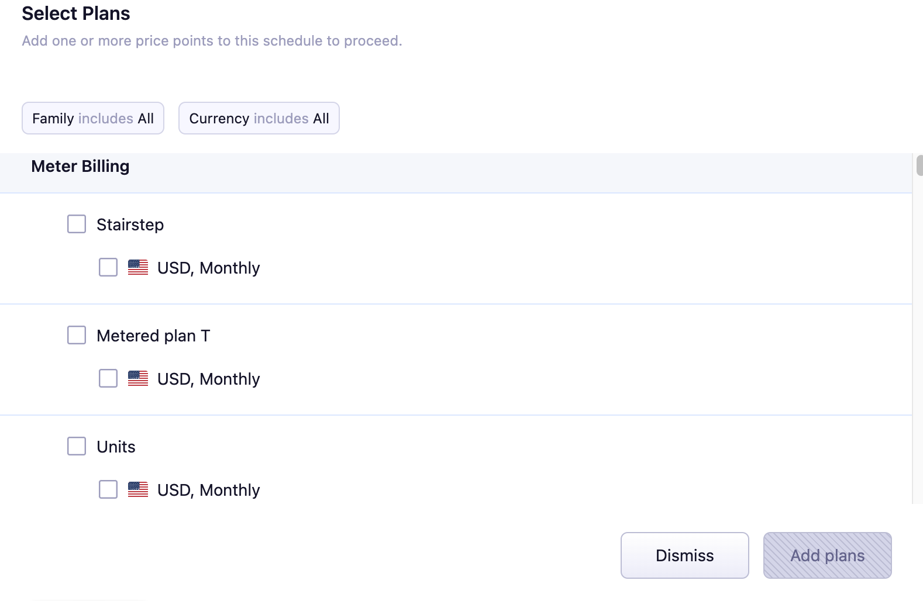Enable USD, Monthly checkbox under Metered plan T
The width and height of the screenshot is (923, 601).
pos(108,379)
